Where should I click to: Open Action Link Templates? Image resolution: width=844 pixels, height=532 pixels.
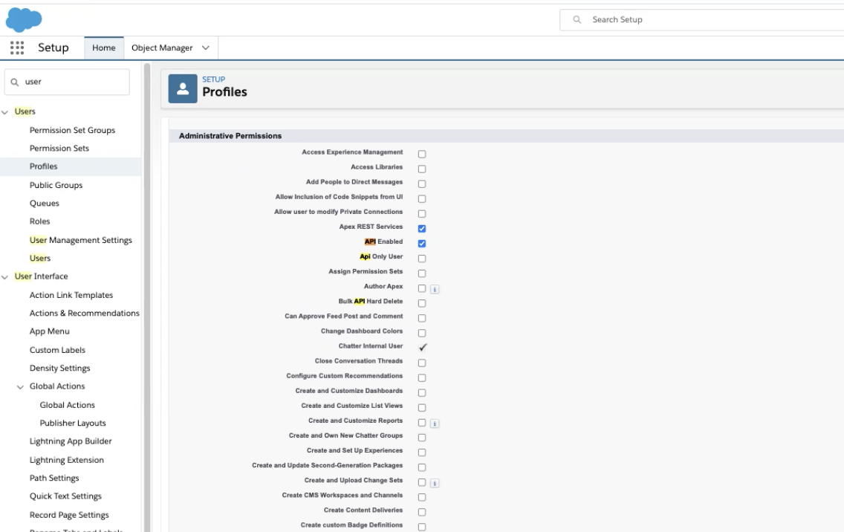pos(71,295)
